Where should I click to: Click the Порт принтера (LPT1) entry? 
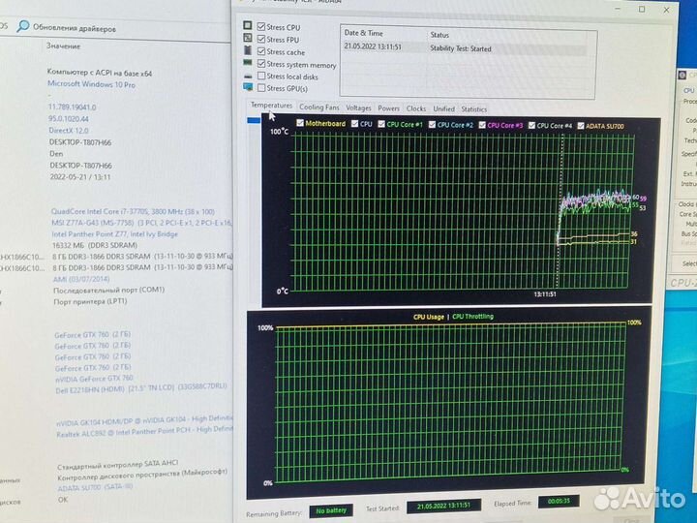coord(90,301)
